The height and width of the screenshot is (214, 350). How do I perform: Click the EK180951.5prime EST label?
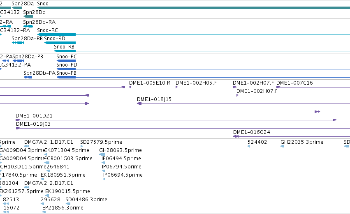pos(63,175)
